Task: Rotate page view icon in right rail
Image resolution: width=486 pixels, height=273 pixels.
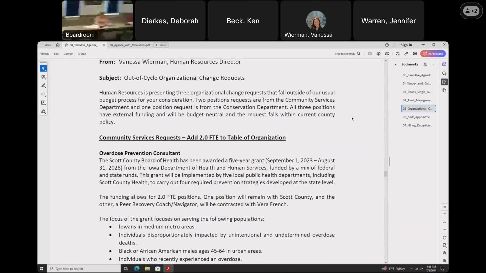Action: coord(444,238)
